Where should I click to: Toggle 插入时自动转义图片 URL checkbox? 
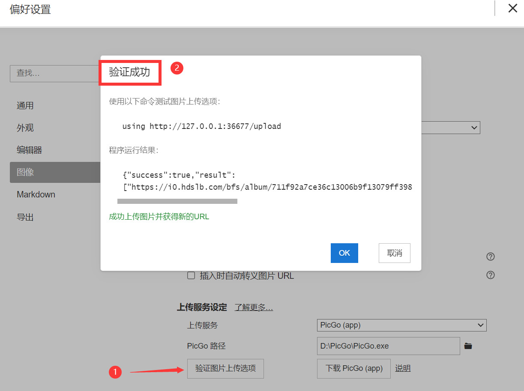click(192, 275)
